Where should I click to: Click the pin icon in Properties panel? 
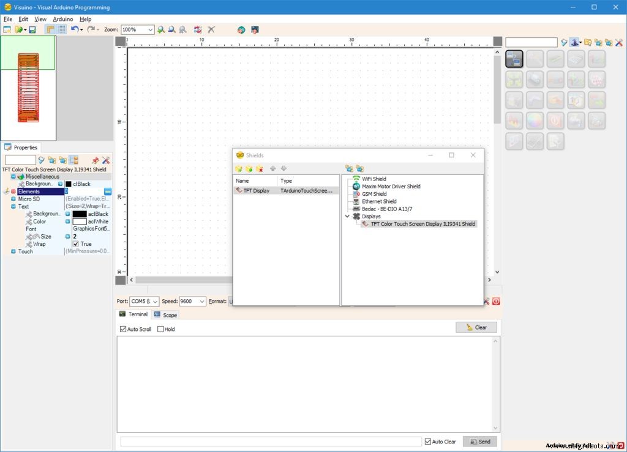95,160
